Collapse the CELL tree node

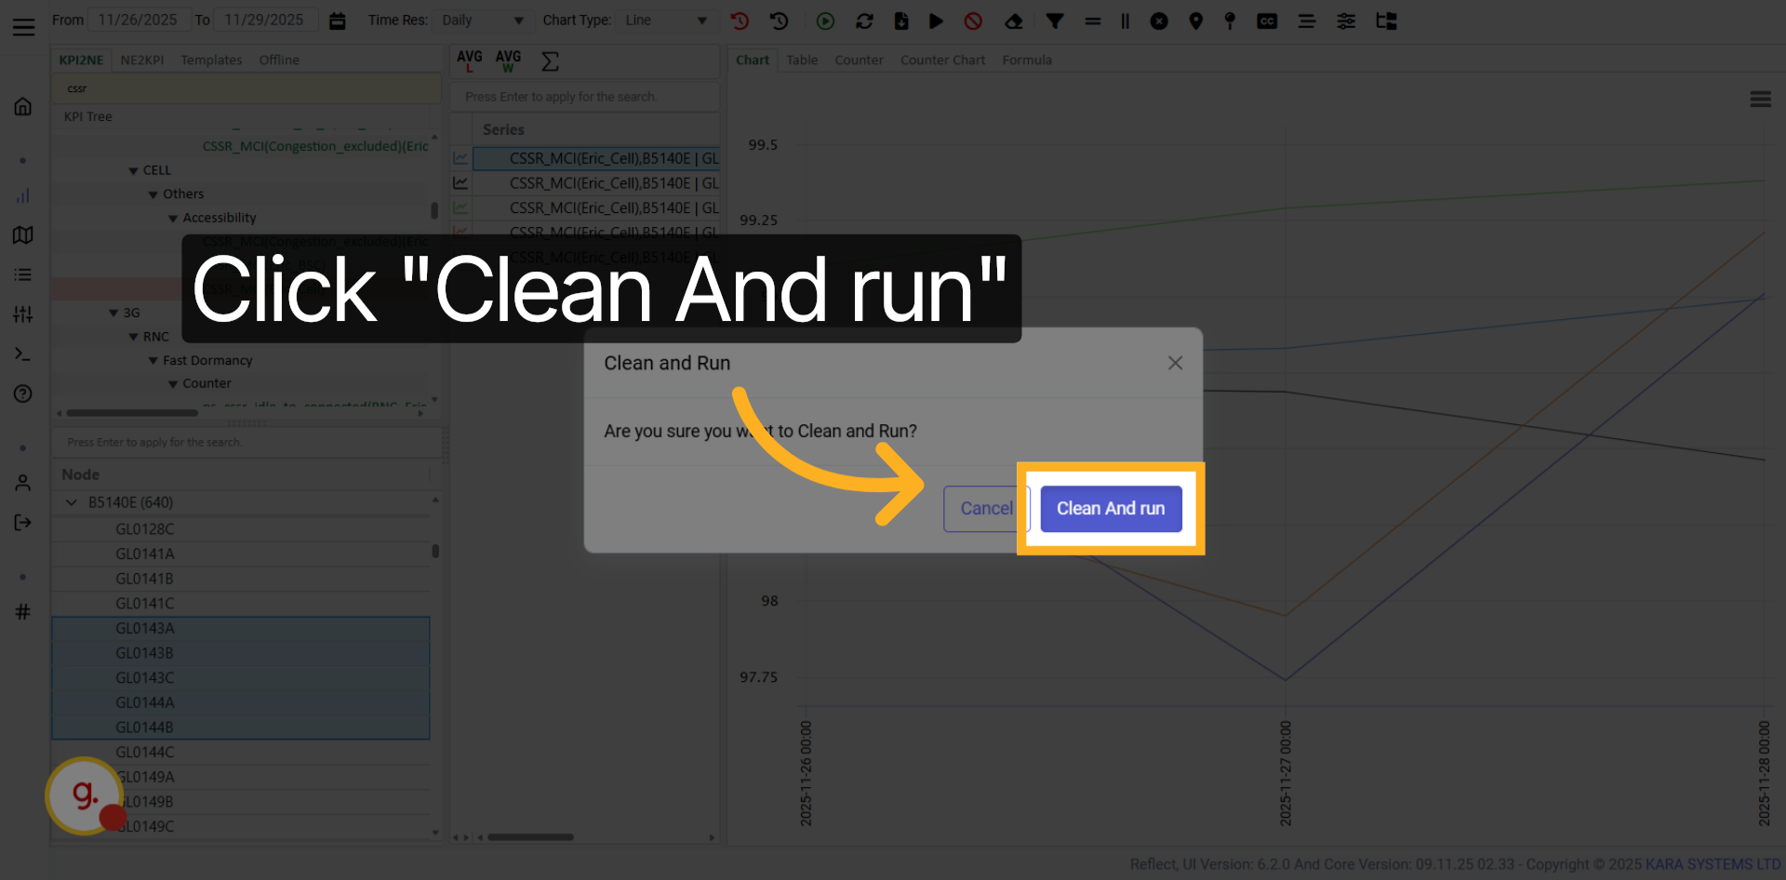(x=134, y=171)
